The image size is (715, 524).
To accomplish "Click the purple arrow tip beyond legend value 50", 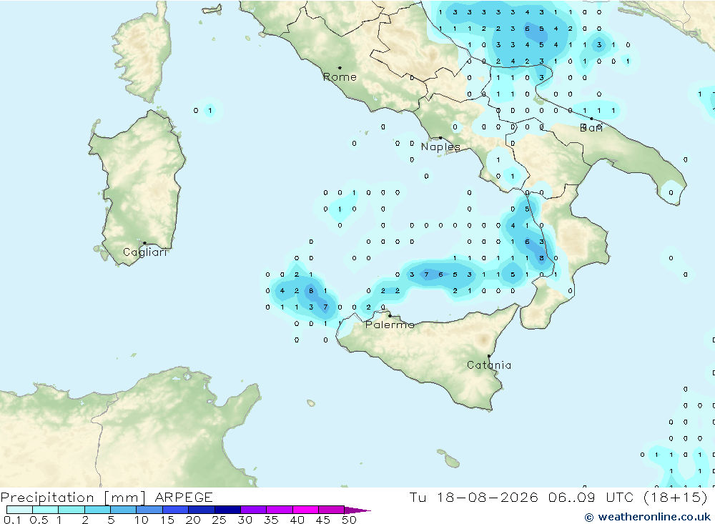I will pos(357,510).
